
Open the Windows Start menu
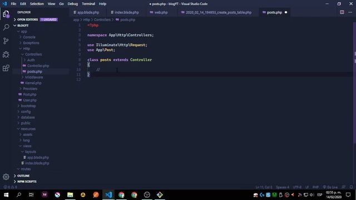coord(6,195)
